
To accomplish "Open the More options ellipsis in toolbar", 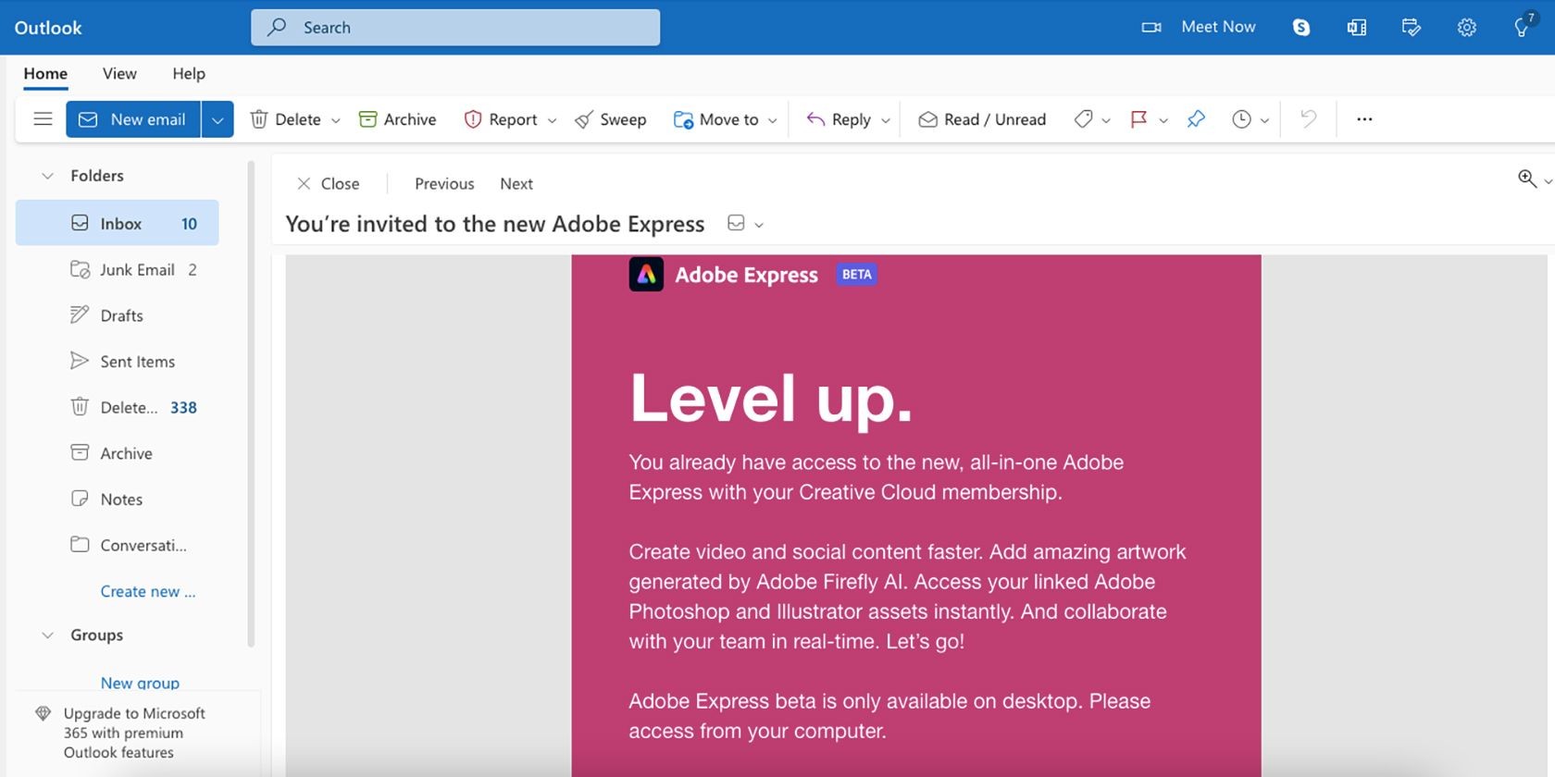I will pyautogui.click(x=1364, y=118).
